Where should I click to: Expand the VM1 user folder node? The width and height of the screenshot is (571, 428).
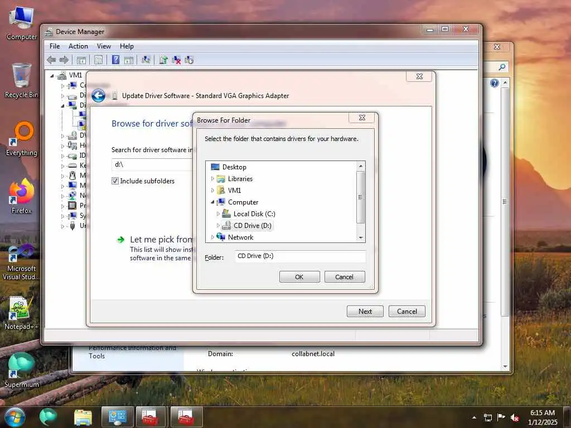212,191
